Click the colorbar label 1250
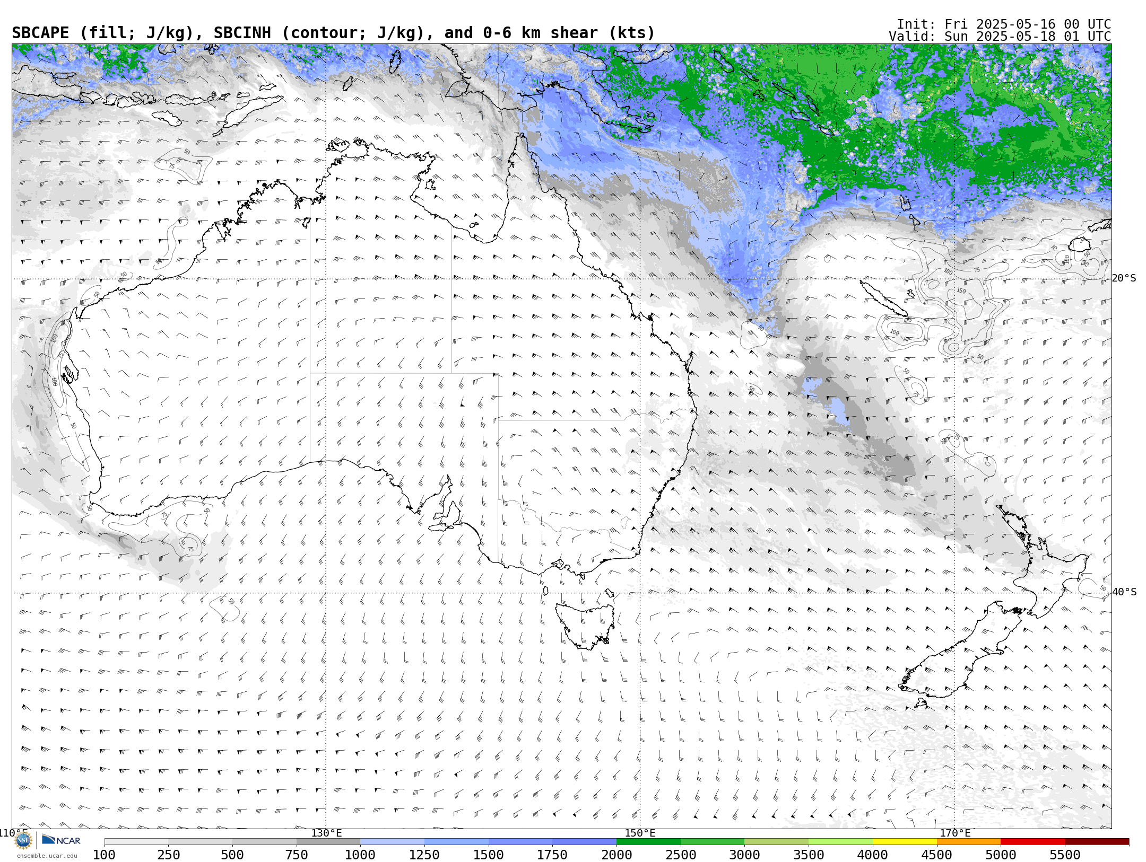Viewport: 1146px width, 862px height. 424,855
